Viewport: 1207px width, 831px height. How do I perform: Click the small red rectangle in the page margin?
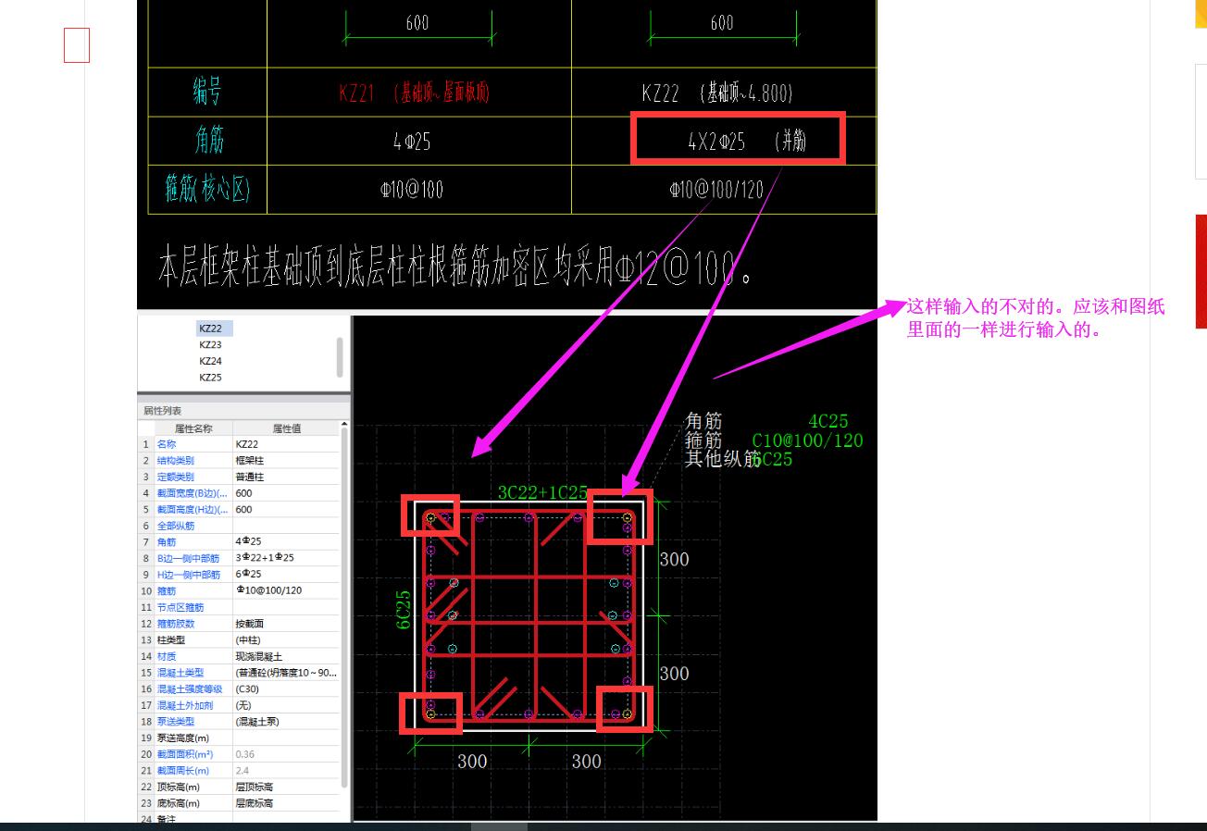coord(77,45)
